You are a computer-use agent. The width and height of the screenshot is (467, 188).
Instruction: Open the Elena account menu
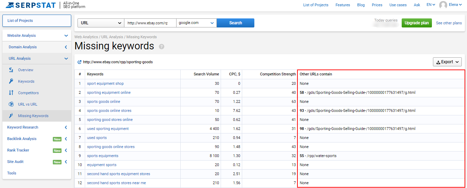point(456,5)
